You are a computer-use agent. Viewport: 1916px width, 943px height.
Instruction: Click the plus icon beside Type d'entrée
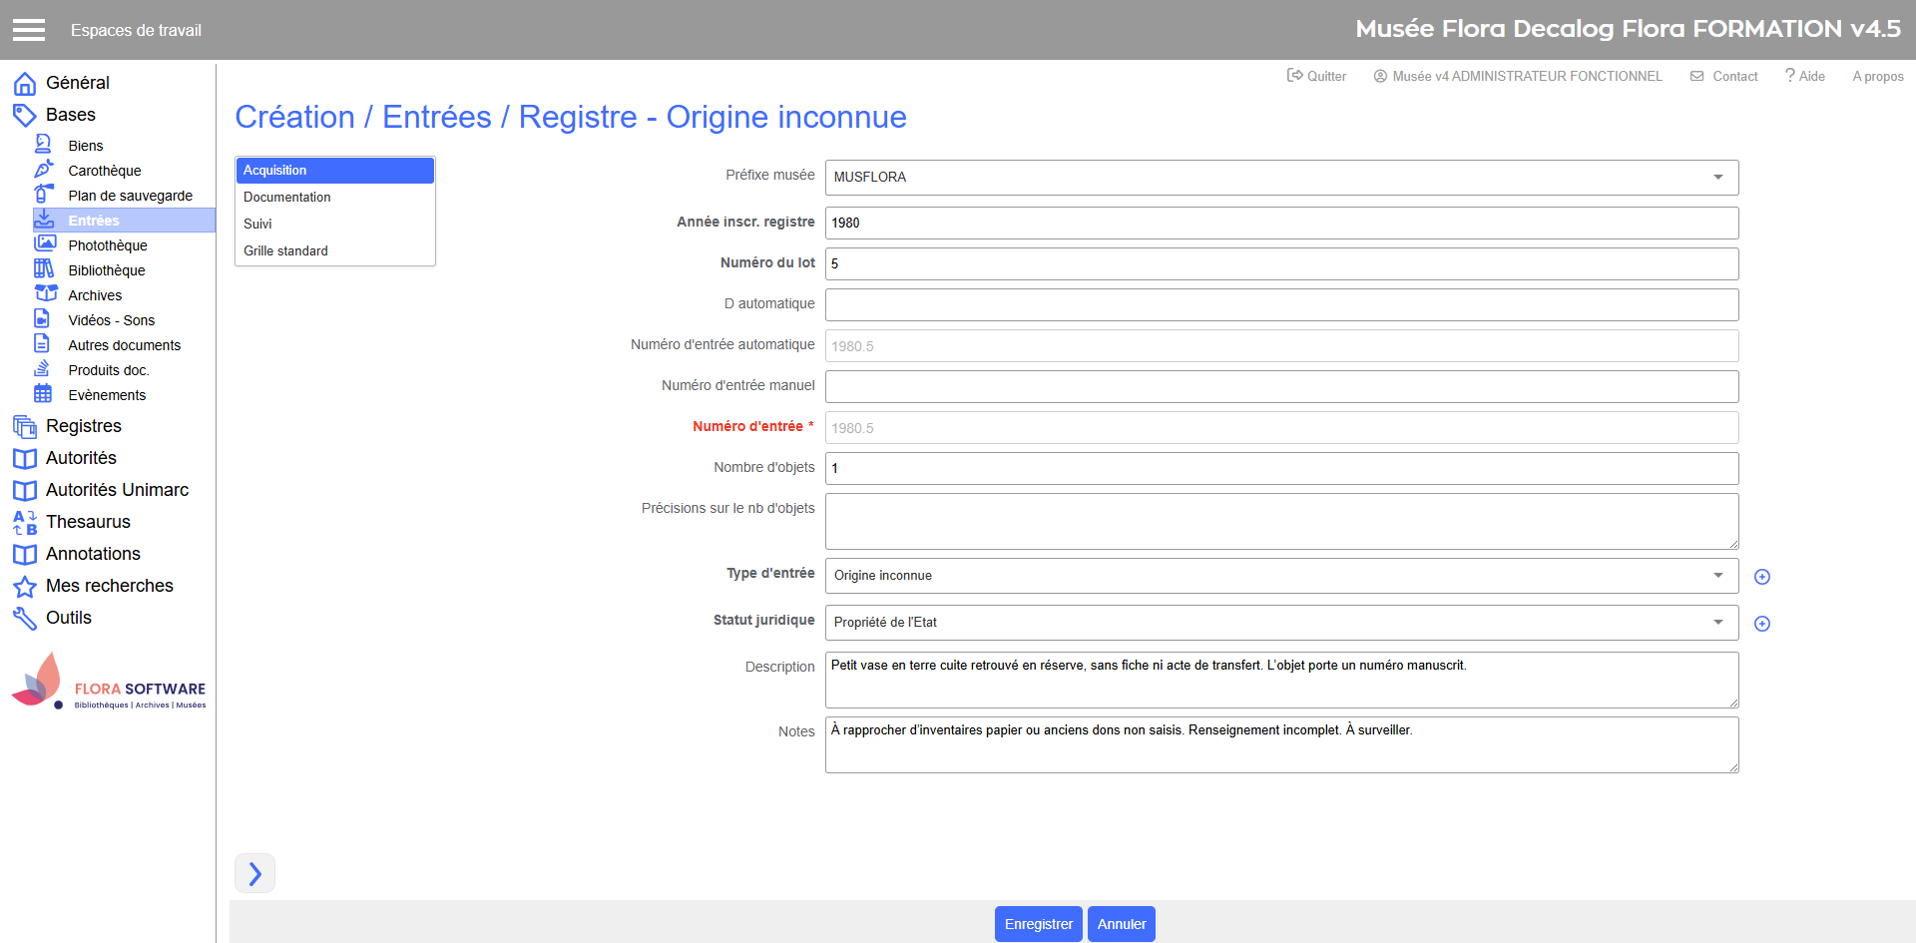click(x=1762, y=577)
